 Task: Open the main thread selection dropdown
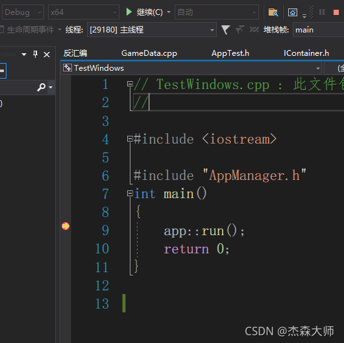tap(152, 30)
